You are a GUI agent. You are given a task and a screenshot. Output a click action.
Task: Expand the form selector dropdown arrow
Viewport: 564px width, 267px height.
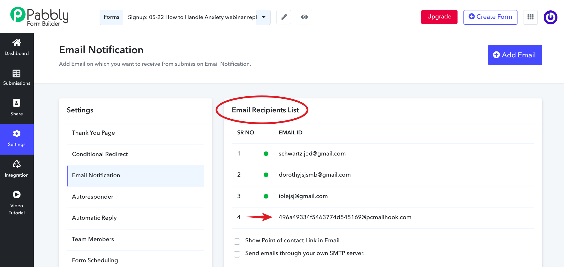[264, 17]
